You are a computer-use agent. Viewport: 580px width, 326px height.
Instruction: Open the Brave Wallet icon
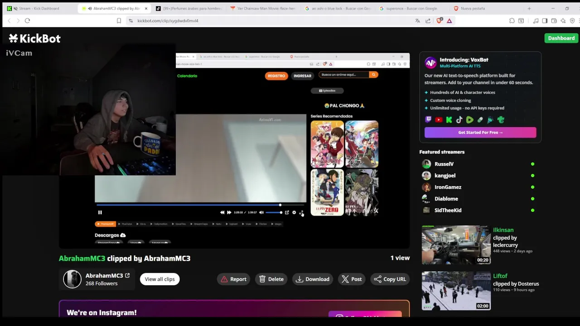[x=554, y=20]
